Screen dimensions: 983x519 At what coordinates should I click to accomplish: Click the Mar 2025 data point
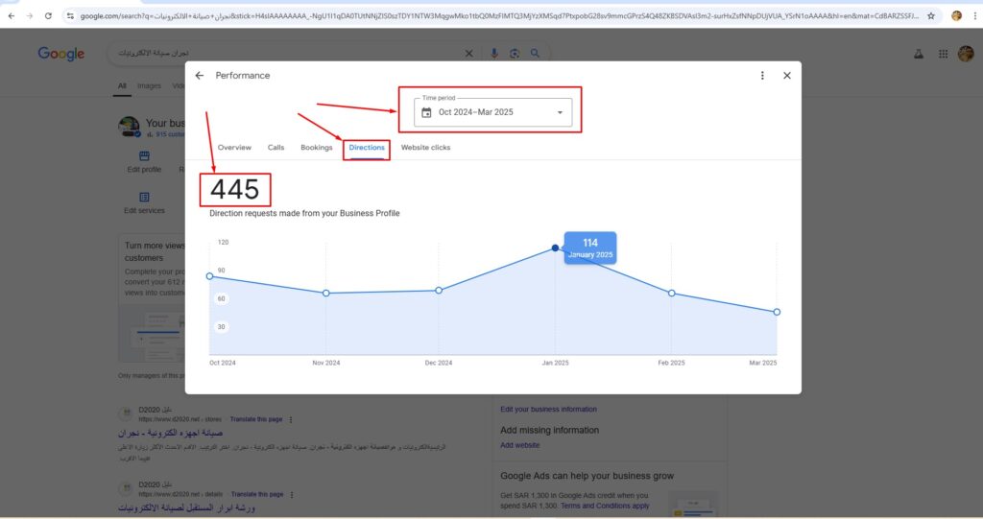pos(777,312)
